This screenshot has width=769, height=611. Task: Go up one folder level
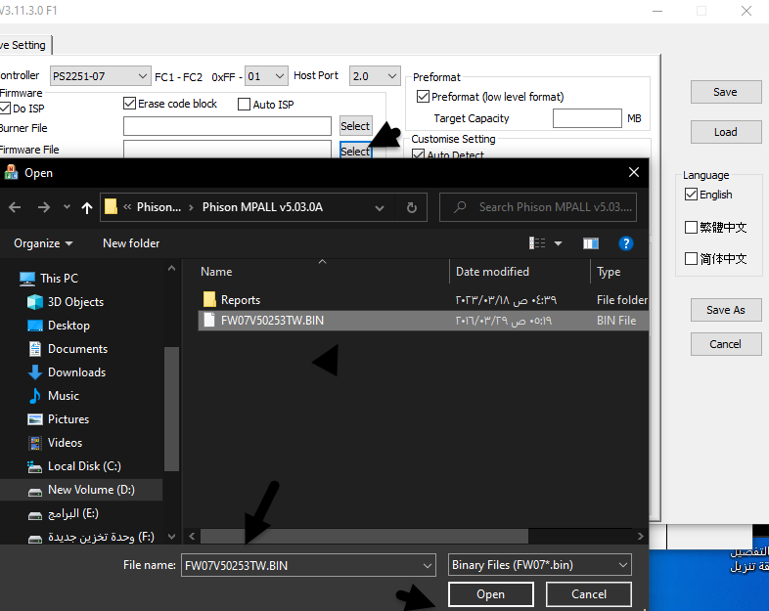tap(87, 208)
